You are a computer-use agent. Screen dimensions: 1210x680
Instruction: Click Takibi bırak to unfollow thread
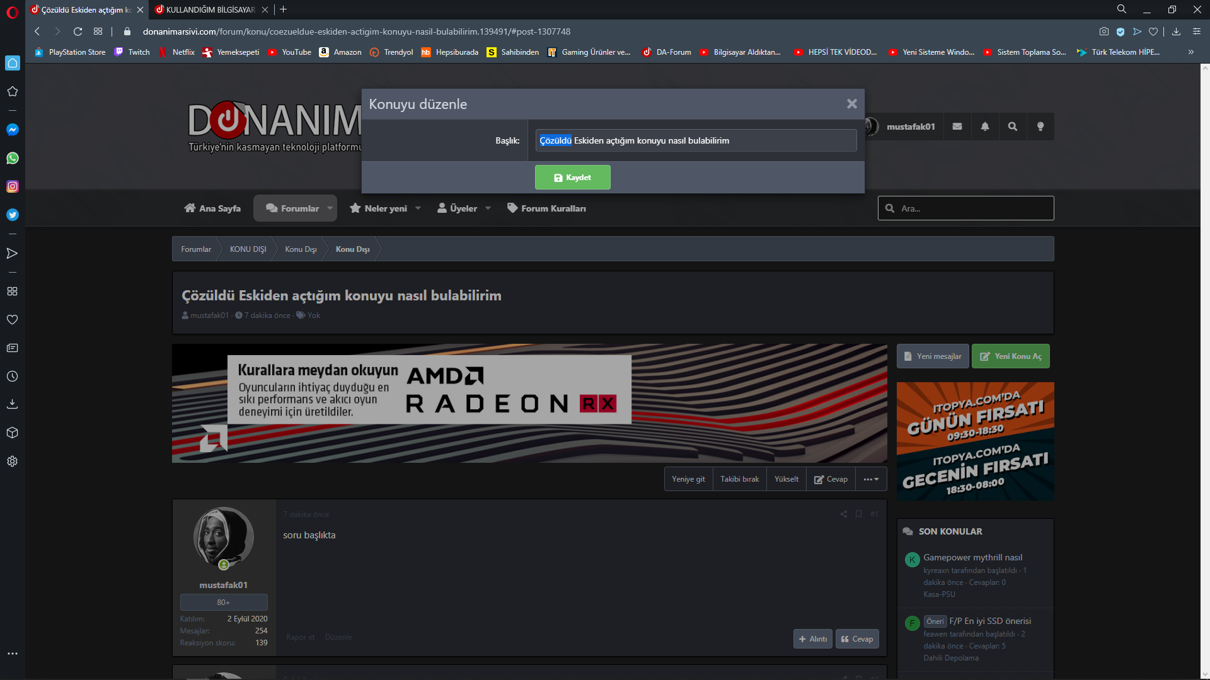point(740,479)
